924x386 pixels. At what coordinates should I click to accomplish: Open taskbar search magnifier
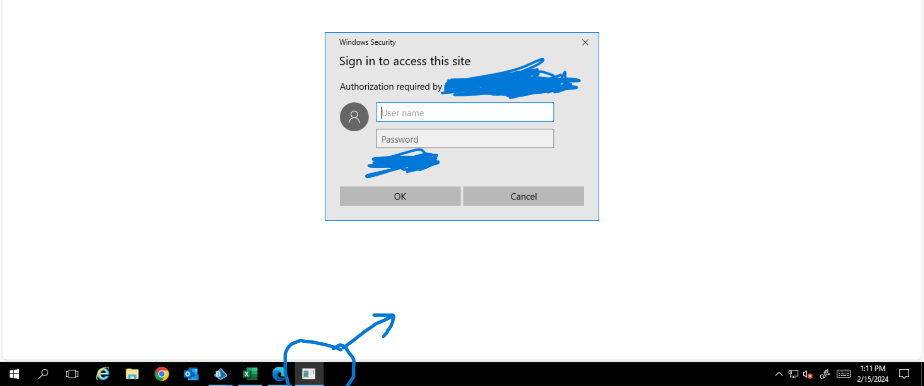43,374
